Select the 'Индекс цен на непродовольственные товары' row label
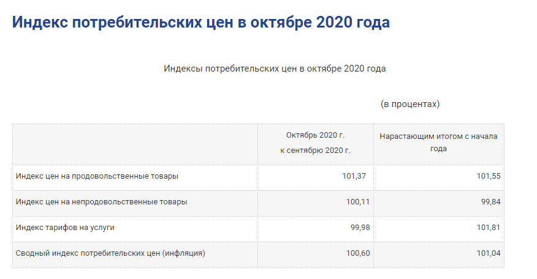Screen dimensions: 537x279 [101, 202]
